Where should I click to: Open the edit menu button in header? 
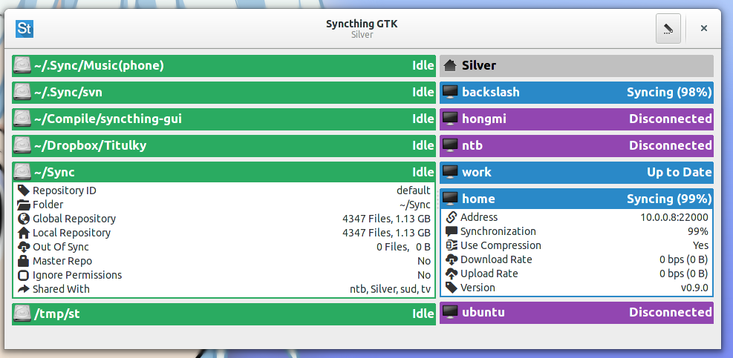[x=668, y=29]
